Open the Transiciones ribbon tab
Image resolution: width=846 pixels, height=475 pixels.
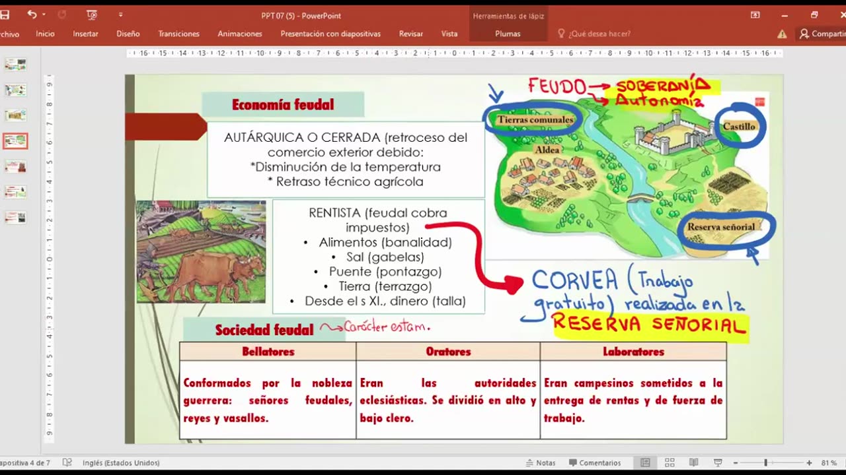point(178,34)
